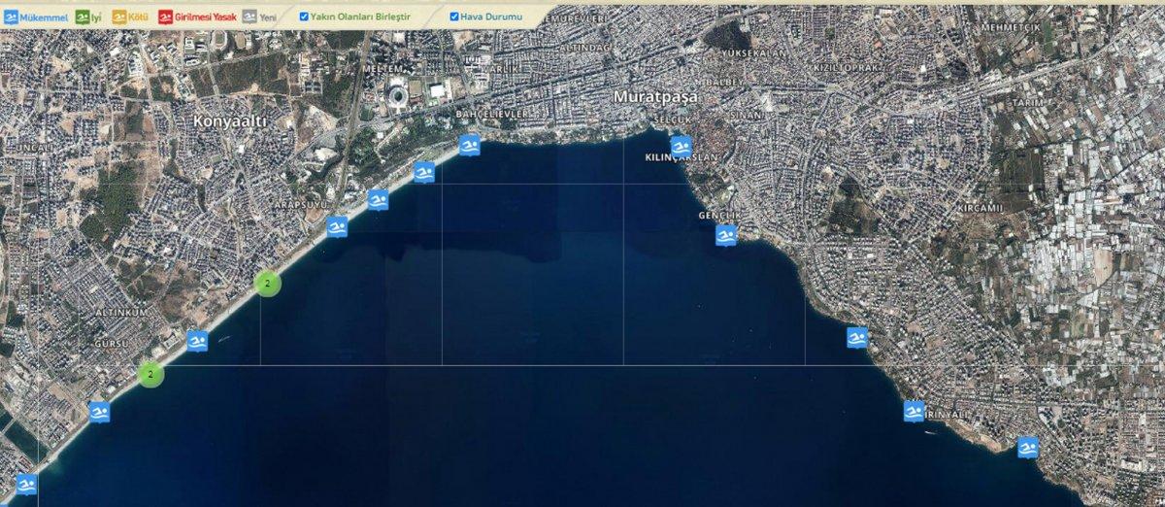This screenshot has width=1165, height=507.
Task: Uncheck Yakın Olanları Birleştir checkbox
Action: point(304,17)
